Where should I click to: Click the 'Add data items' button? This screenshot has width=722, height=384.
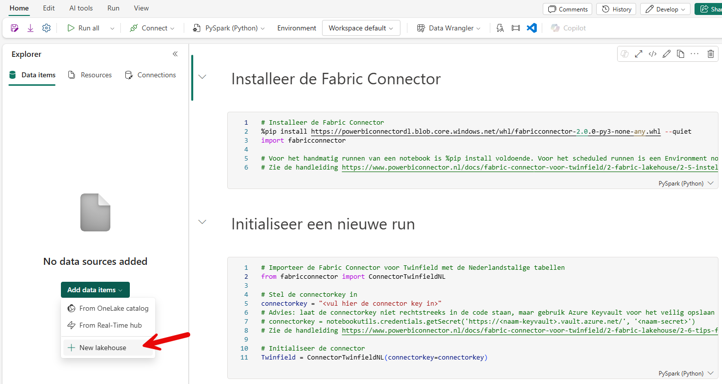(95, 290)
